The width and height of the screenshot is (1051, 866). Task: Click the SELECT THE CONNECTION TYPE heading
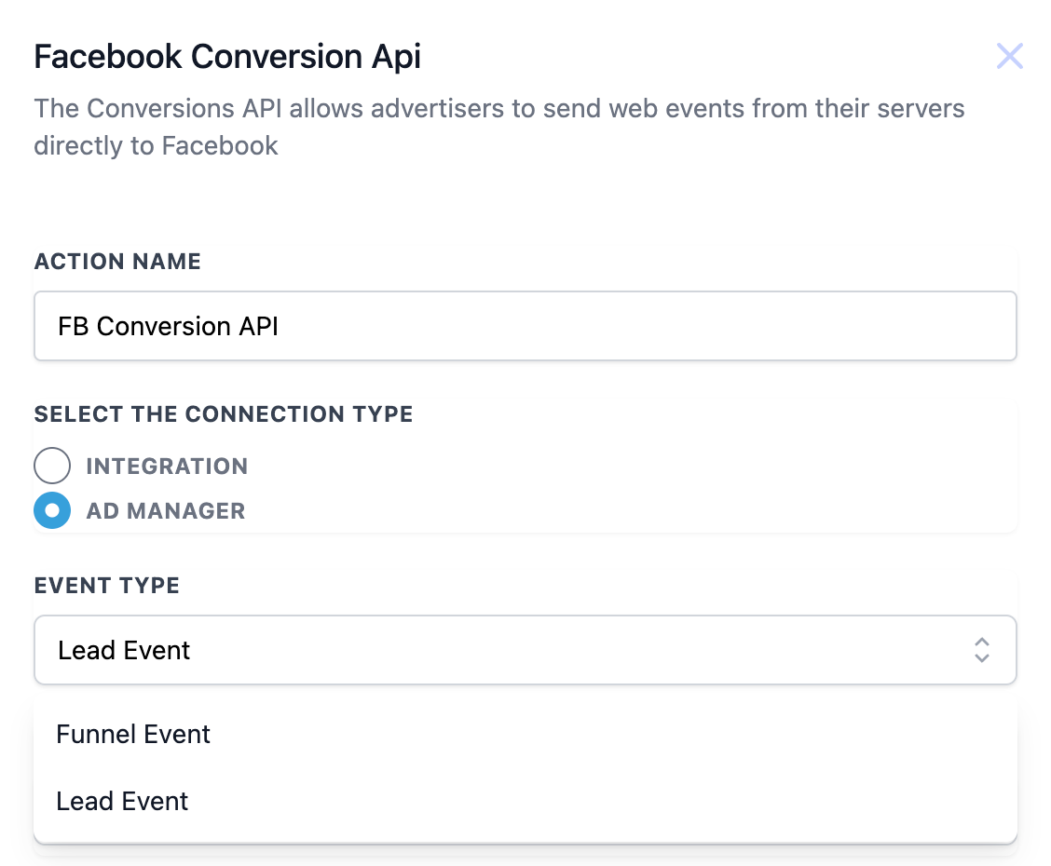click(x=224, y=414)
